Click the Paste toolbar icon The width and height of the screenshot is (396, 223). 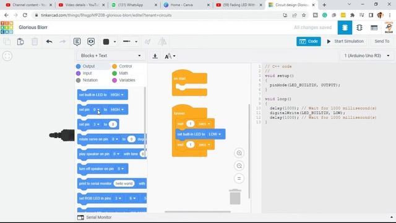coord(20,42)
